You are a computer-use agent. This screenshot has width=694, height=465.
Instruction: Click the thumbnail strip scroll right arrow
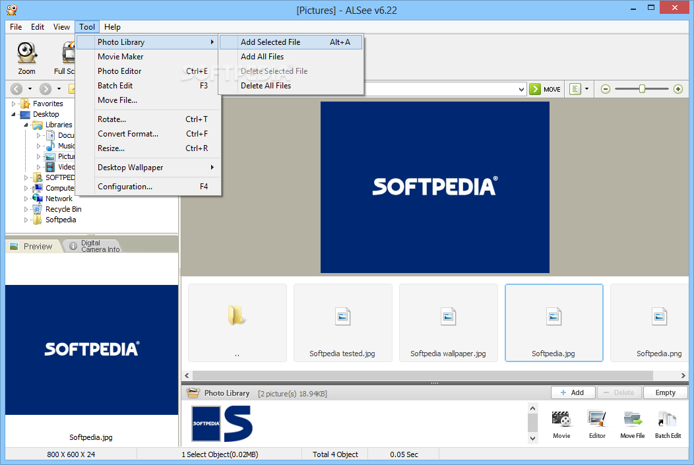683,376
